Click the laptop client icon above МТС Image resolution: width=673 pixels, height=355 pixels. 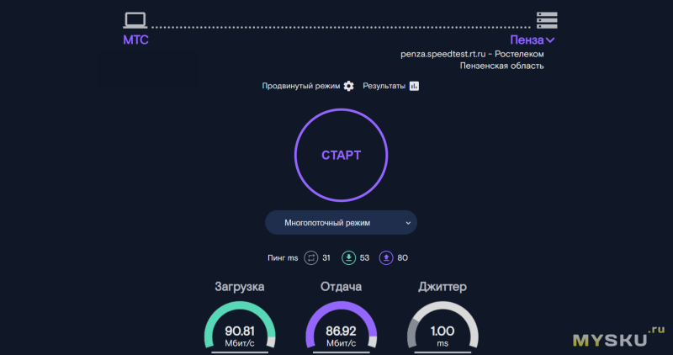pyautogui.click(x=135, y=20)
